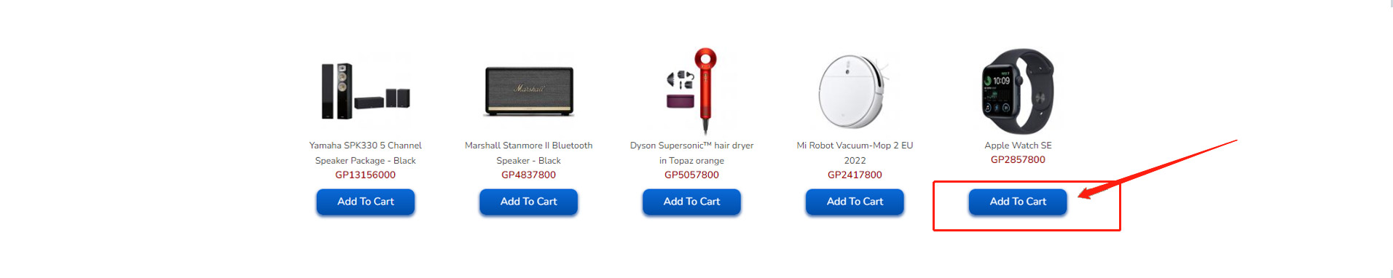Add Mi Robot Vacuum-Mop 2 to cart
Viewport: 1393px width, 278px height.
(x=855, y=202)
